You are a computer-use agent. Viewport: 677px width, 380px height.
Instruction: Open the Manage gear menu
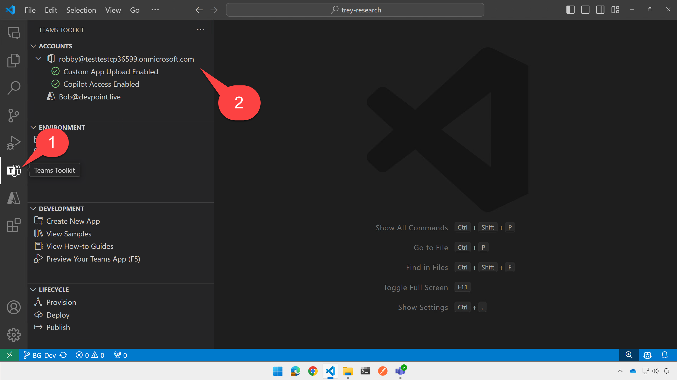13,335
